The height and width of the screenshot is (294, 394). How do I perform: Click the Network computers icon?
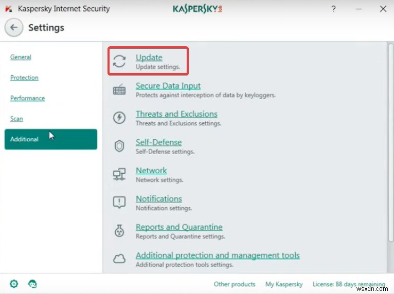pyautogui.click(x=119, y=174)
